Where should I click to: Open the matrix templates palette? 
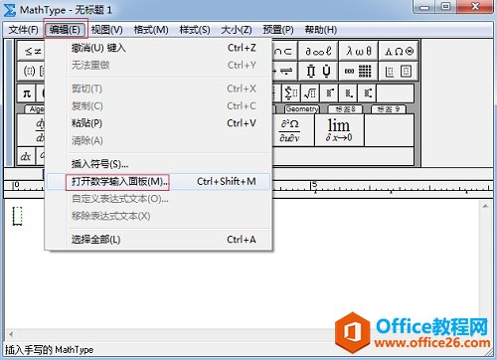click(358, 71)
